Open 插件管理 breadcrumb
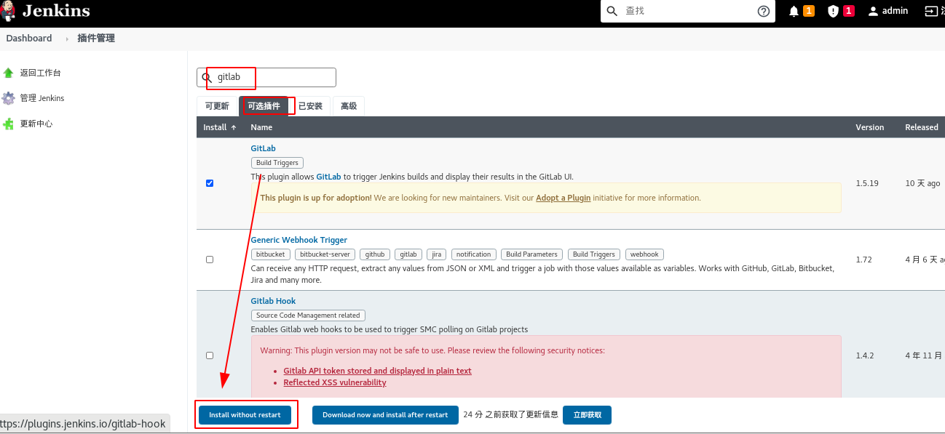This screenshot has height=434, width=945. (x=96, y=38)
